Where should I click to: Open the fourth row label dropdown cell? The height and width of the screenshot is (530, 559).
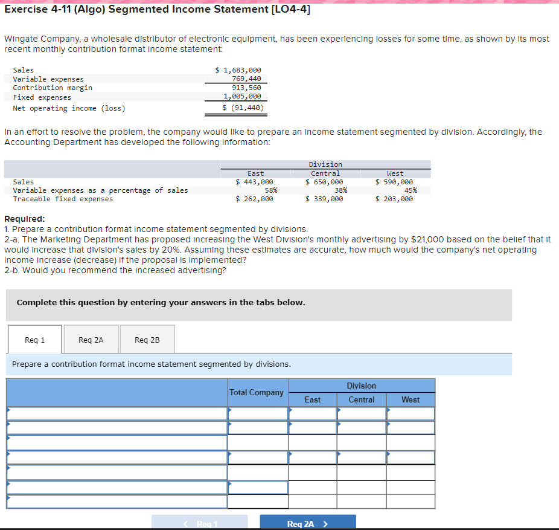[115, 457]
